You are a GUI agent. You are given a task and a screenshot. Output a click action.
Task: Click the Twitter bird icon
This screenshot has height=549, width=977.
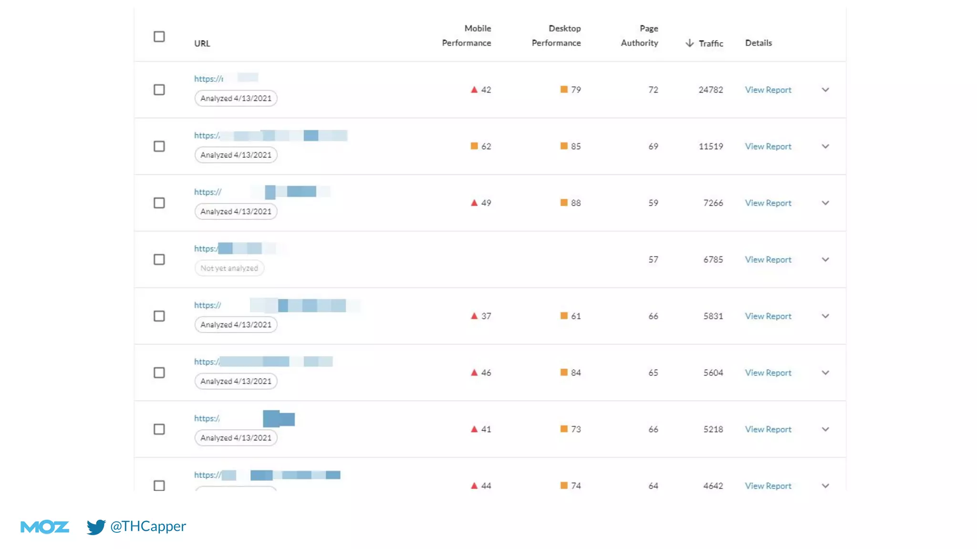96,527
